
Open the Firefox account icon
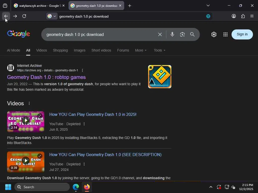pos(234,16)
